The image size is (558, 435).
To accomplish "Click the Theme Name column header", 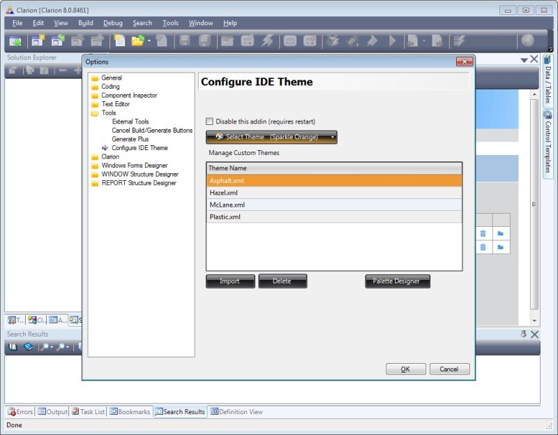I will 334,168.
